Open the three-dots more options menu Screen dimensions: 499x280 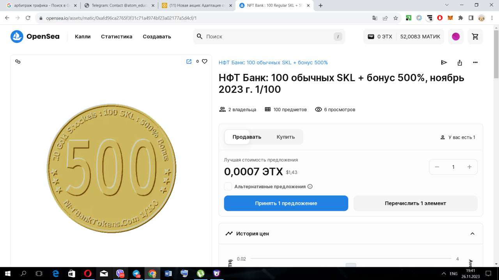point(475,63)
